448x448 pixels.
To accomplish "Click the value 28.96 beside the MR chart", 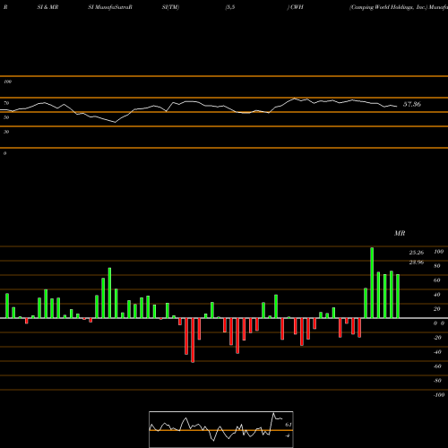I will point(417,263).
